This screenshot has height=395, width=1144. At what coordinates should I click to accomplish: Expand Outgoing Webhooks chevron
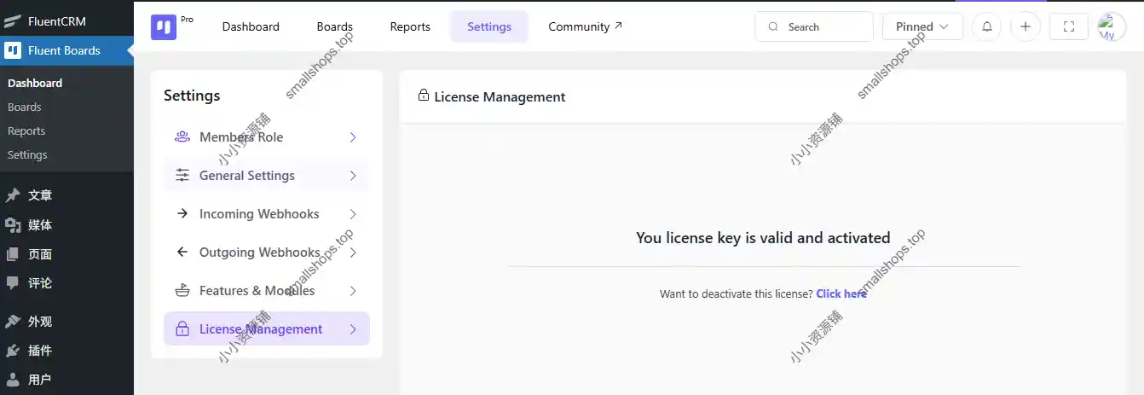click(x=353, y=252)
